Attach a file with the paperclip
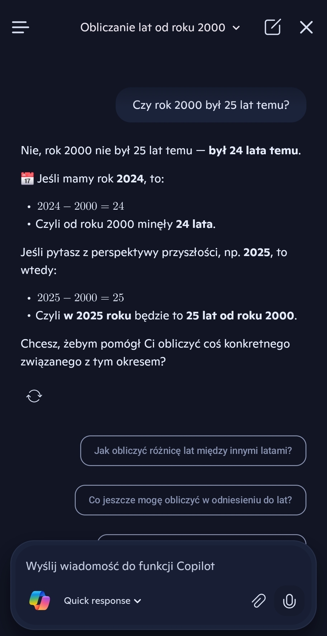Viewport: 327px width, 636px height. tap(259, 601)
